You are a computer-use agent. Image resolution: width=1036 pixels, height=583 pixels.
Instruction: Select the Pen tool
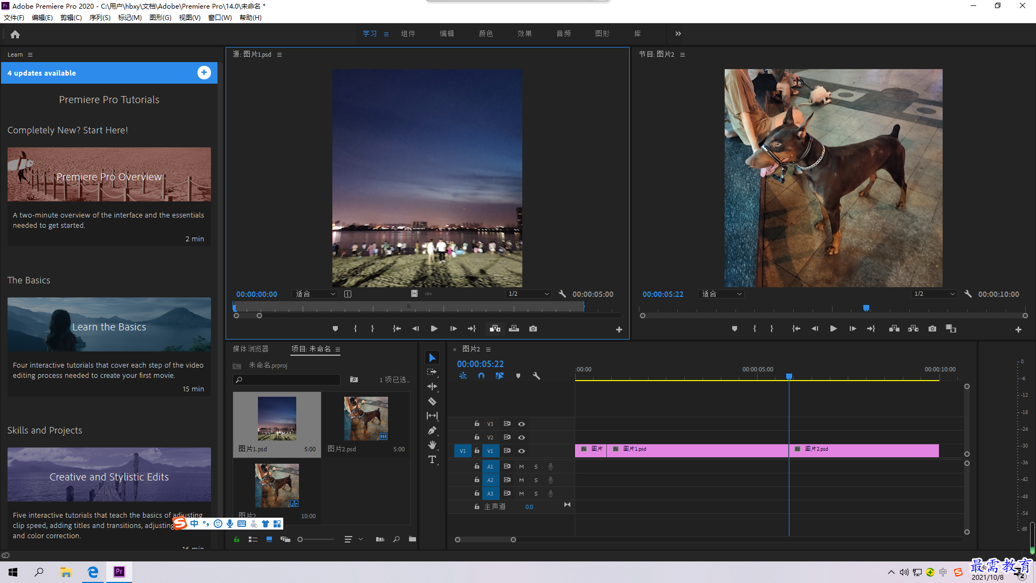[x=432, y=430]
